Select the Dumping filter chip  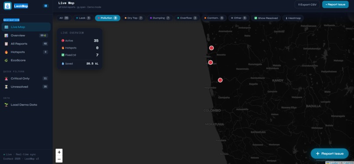pyautogui.click(x=160, y=18)
